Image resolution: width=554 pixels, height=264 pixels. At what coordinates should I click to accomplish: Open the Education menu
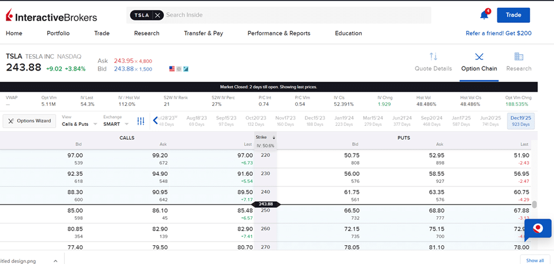[348, 34]
